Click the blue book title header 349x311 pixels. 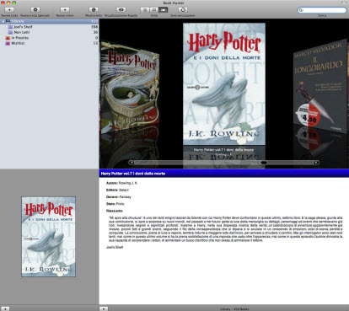pos(224,174)
